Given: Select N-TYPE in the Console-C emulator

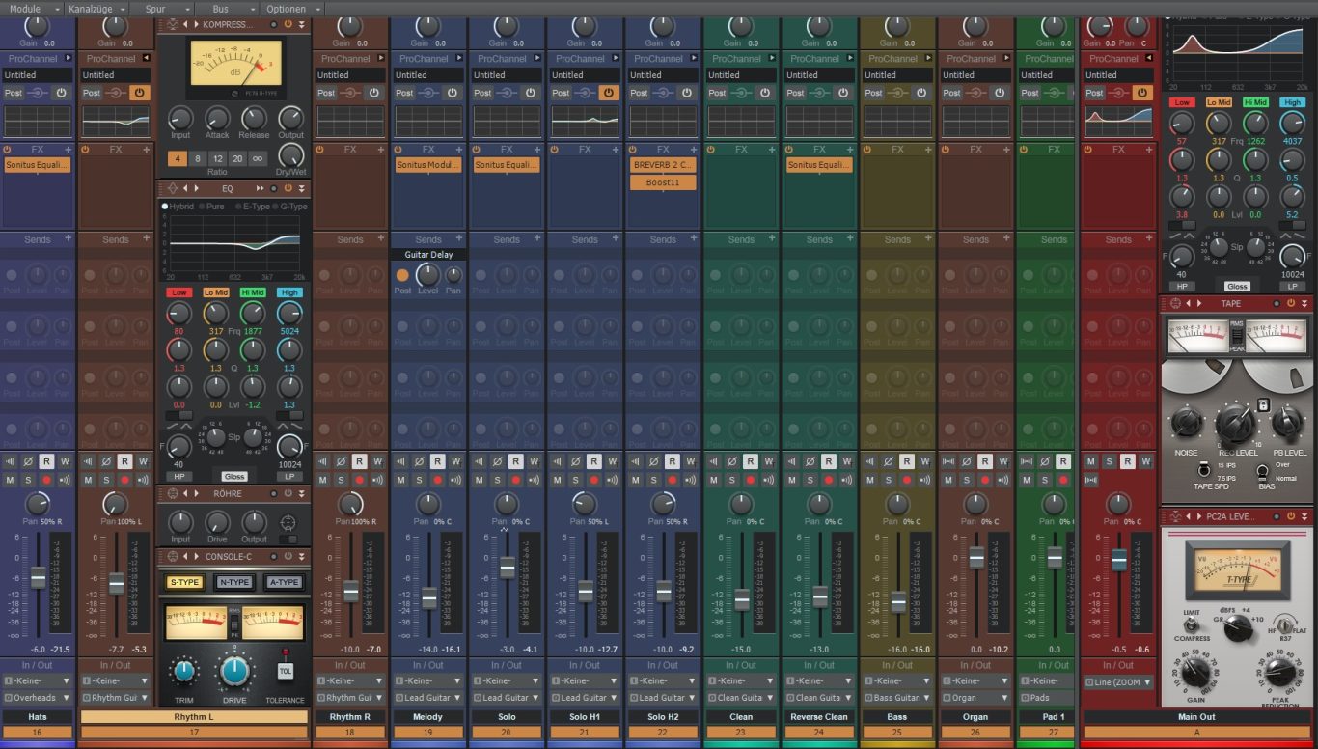Looking at the screenshot, I should coord(233,582).
